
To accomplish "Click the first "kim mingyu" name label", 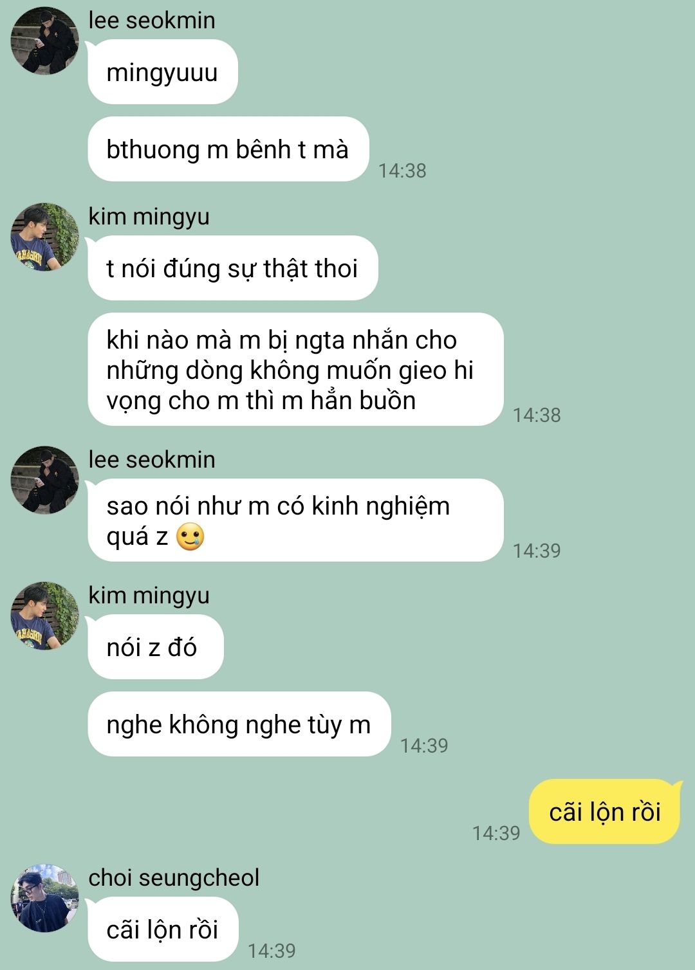I will (149, 217).
